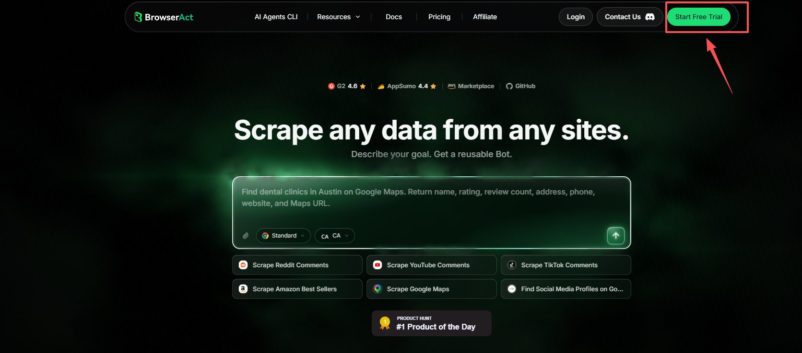Click the AWS logo icon
The width and height of the screenshot is (802, 353).
[x=451, y=86]
